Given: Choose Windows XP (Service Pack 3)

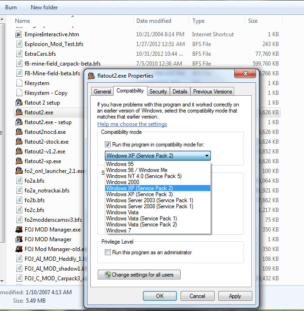Looking at the screenshot, I should point(157,194).
